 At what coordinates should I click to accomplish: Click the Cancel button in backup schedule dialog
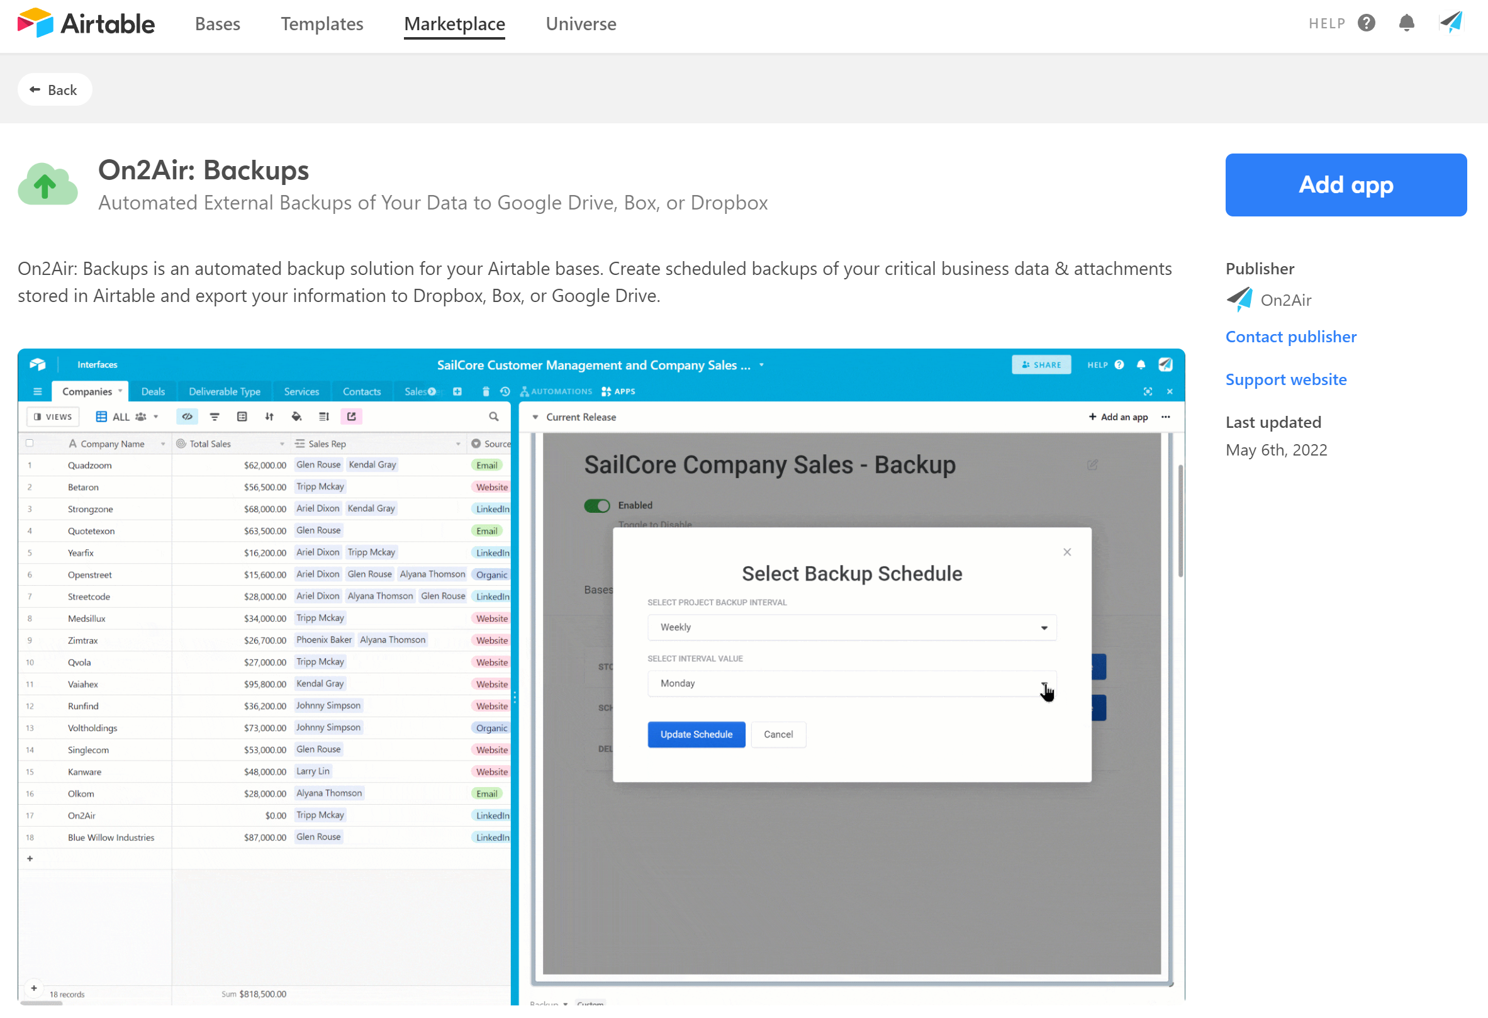[779, 734]
